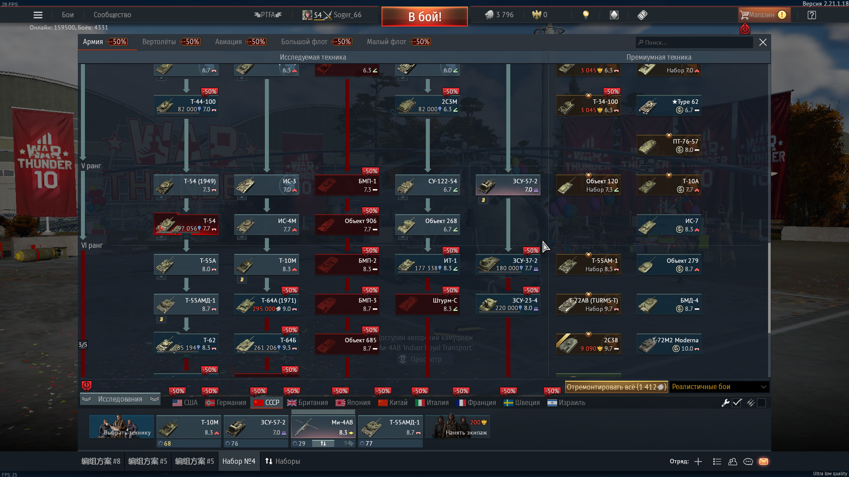
Task: Select the 编组方案 #8 preset tab
Action: [x=101, y=462]
